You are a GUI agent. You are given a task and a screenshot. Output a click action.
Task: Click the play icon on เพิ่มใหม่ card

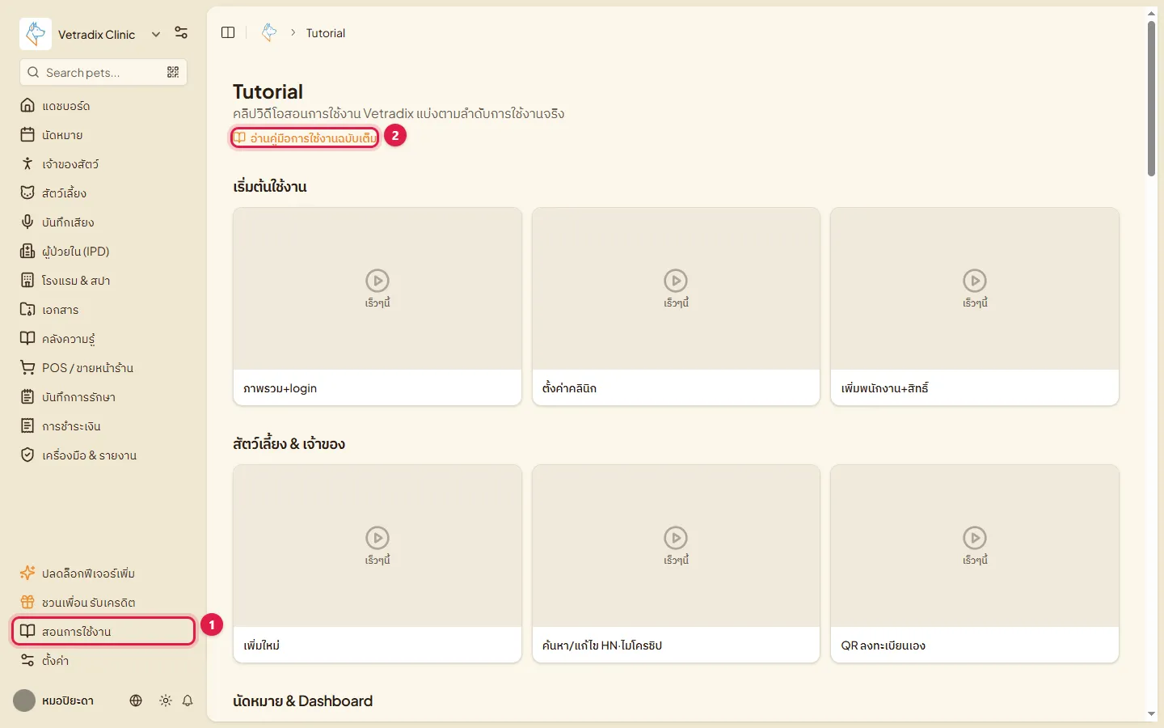pyautogui.click(x=377, y=538)
